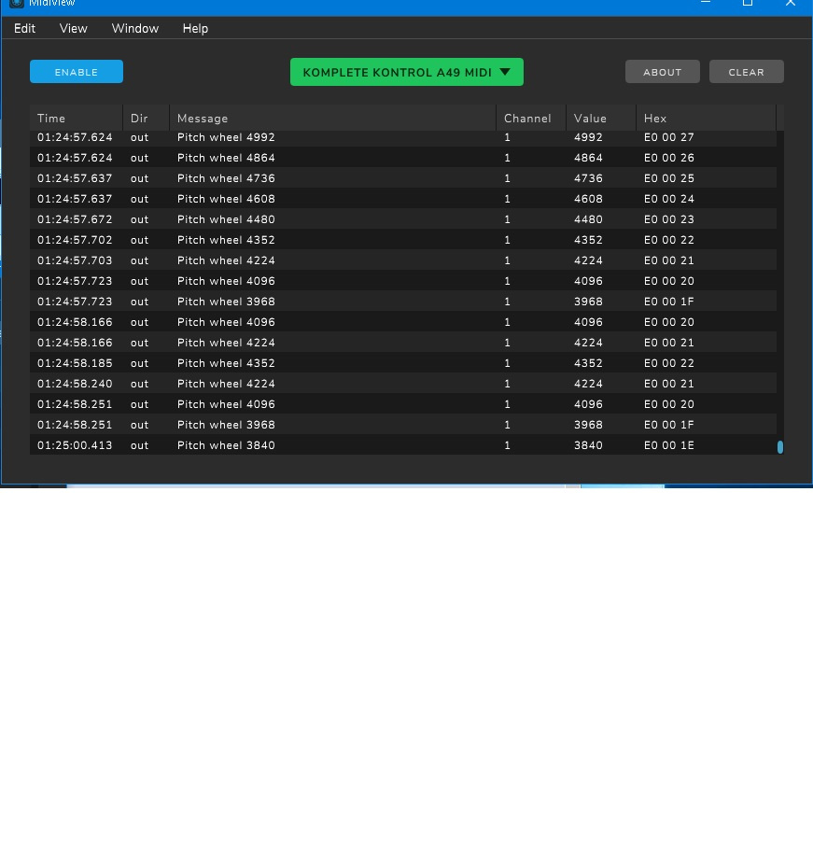Select the row Pitch wheel 4480
The image size is (813, 843).
click(x=403, y=218)
